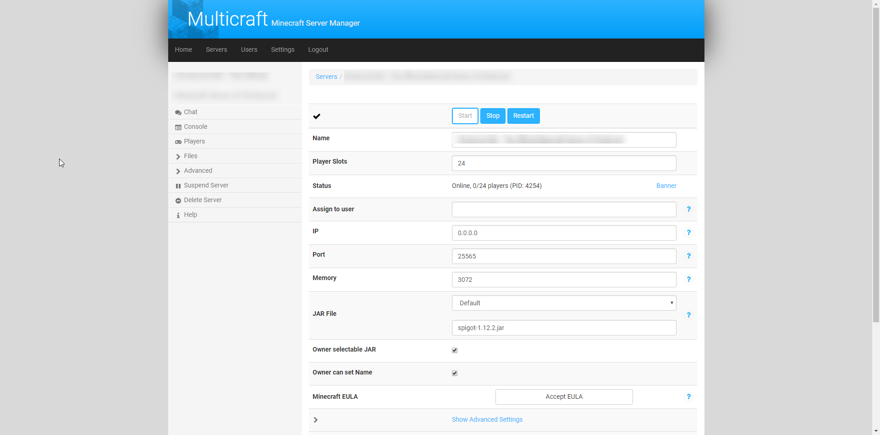880x435 pixels.
Task: Click the Chat speech bubble icon
Action: point(178,112)
